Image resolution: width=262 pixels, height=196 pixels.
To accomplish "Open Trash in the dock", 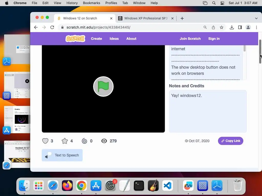I will (237, 186).
